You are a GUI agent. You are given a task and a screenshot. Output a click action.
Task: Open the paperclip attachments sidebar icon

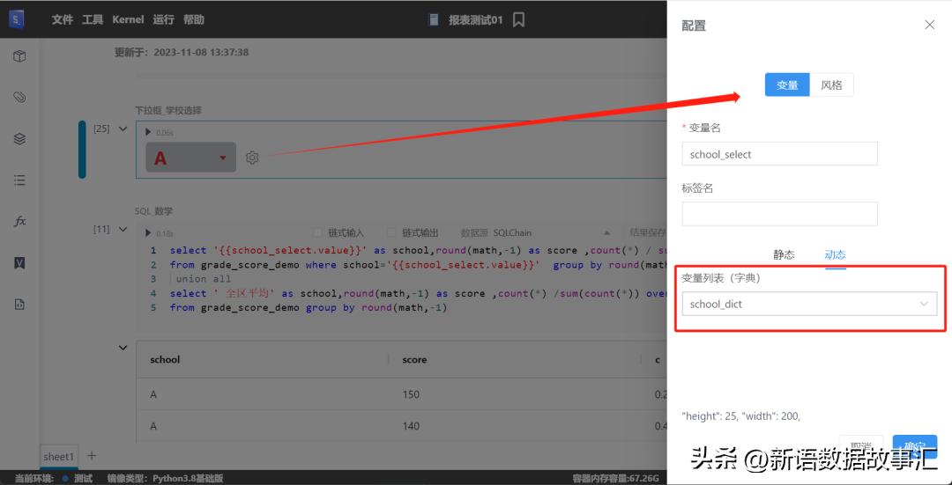[19, 97]
